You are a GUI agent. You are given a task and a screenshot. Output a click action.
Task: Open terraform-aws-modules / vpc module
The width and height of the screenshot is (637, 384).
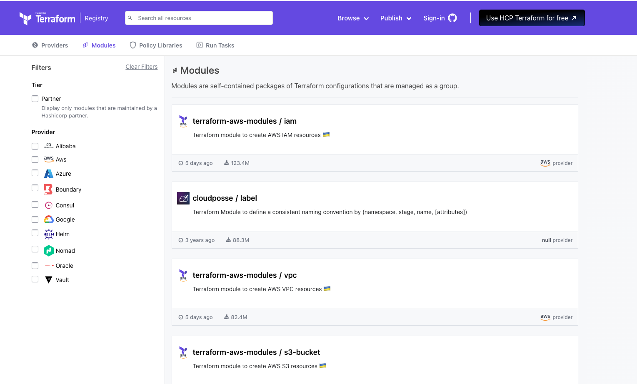(245, 275)
